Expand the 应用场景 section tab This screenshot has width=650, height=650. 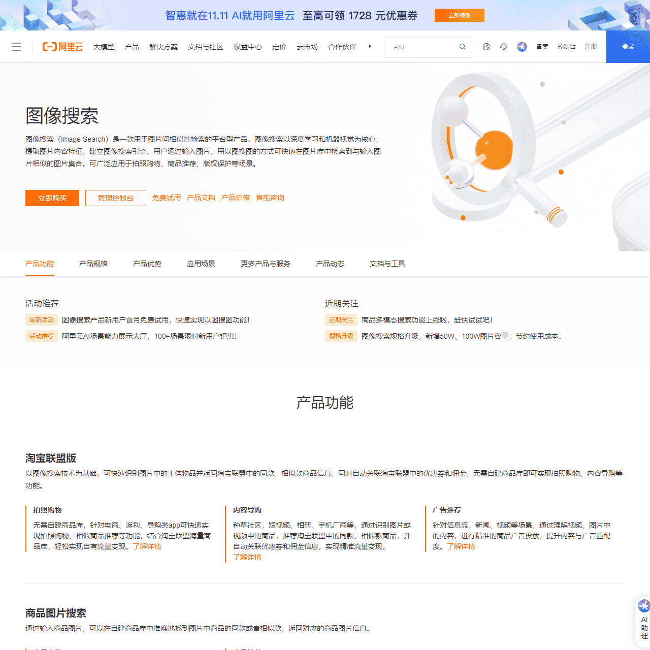[201, 264]
